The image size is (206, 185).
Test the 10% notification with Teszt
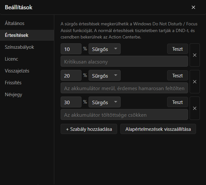click(x=177, y=49)
